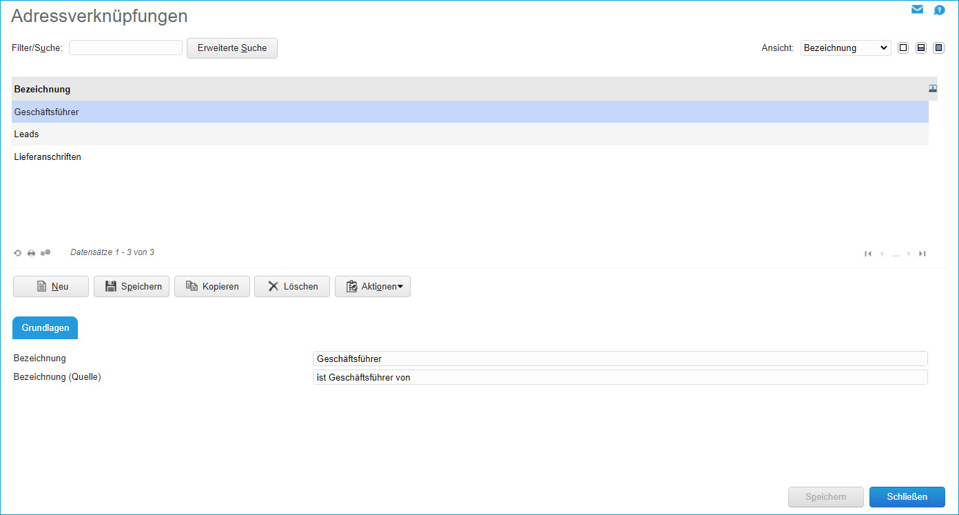Edit the Bezeichnung (Quelle) field
Image resolution: width=959 pixels, height=515 pixels.
(x=620, y=377)
